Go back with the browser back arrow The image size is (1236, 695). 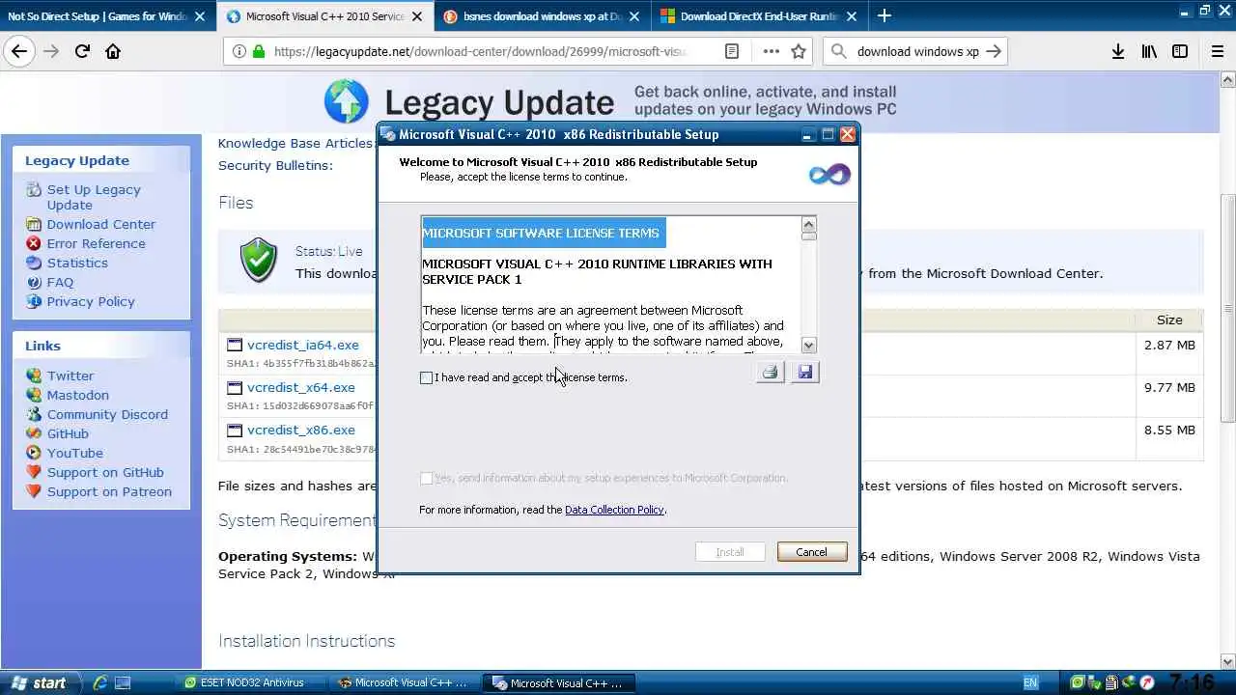click(19, 51)
